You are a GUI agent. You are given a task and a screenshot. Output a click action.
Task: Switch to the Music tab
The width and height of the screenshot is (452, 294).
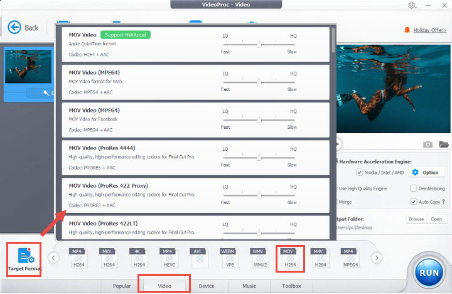(249, 286)
